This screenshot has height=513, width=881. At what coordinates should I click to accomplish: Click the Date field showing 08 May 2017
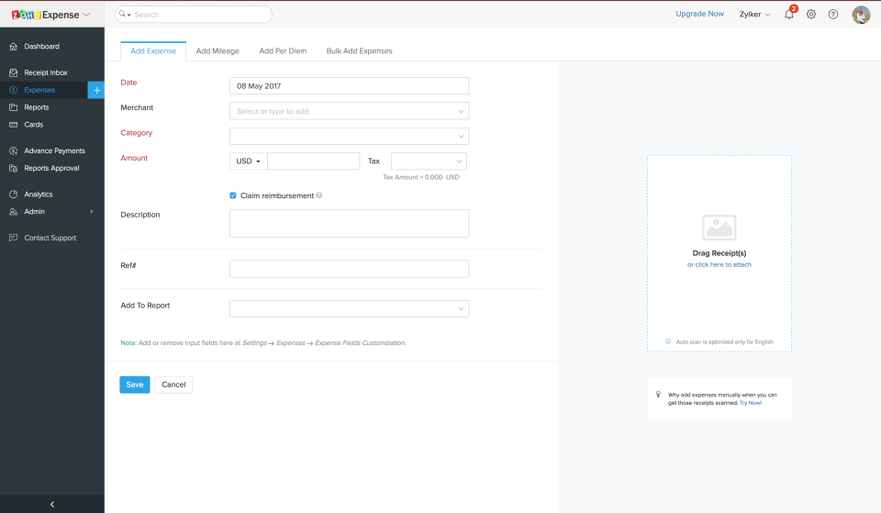coord(349,86)
